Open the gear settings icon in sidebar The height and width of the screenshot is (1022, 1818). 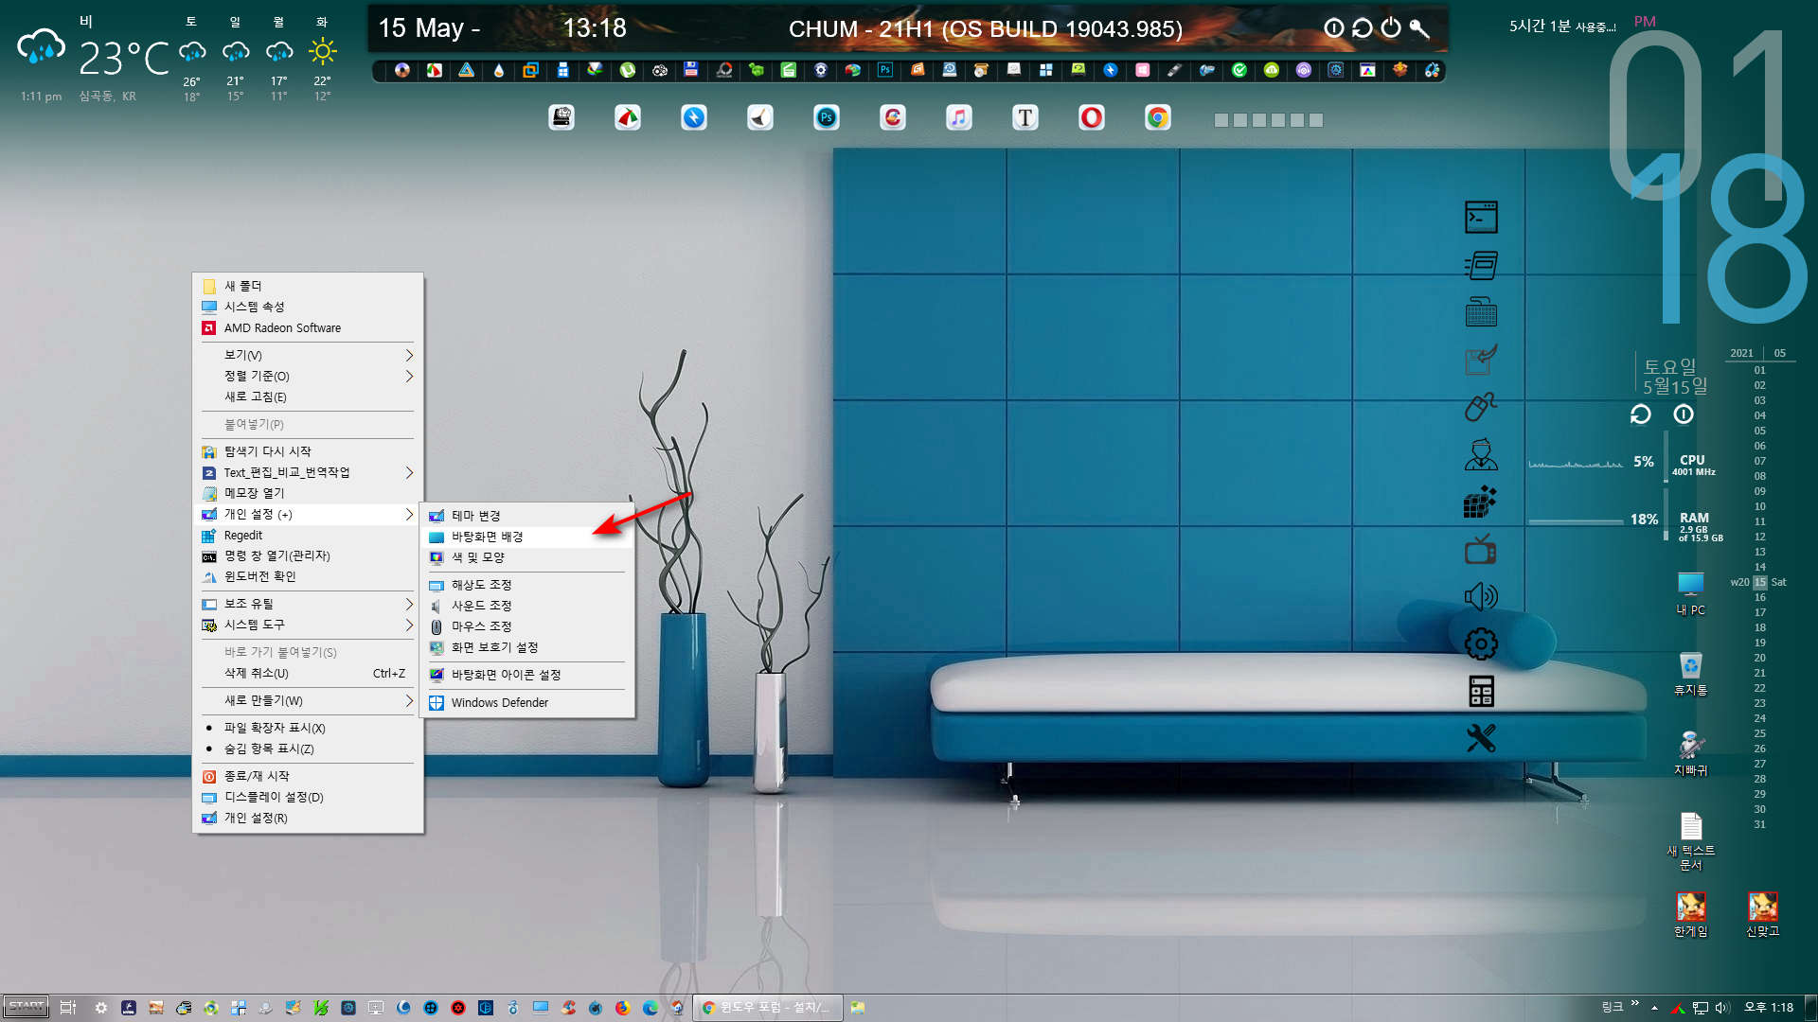click(1481, 644)
